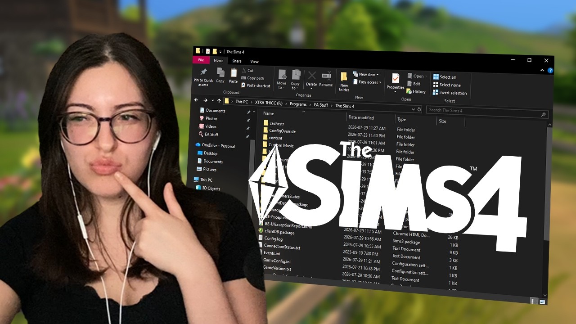Click the Up one level arrow
The image size is (576, 324).
[219, 101]
